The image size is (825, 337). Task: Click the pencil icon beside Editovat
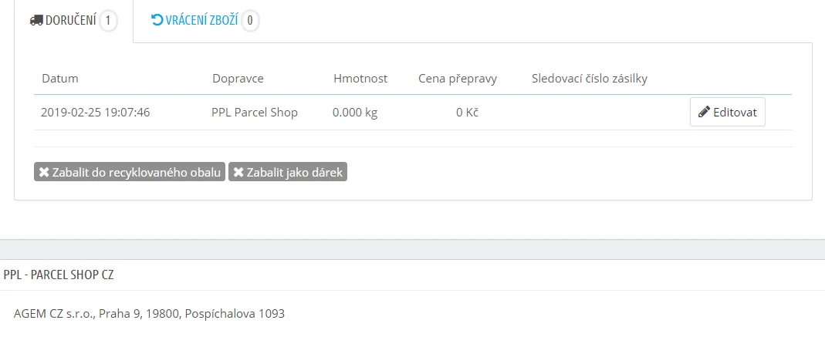click(704, 113)
